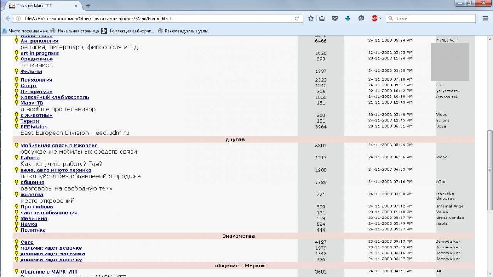The height and width of the screenshot is (277, 493).
Task: Open the Психология forum link
Action: (36, 80)
